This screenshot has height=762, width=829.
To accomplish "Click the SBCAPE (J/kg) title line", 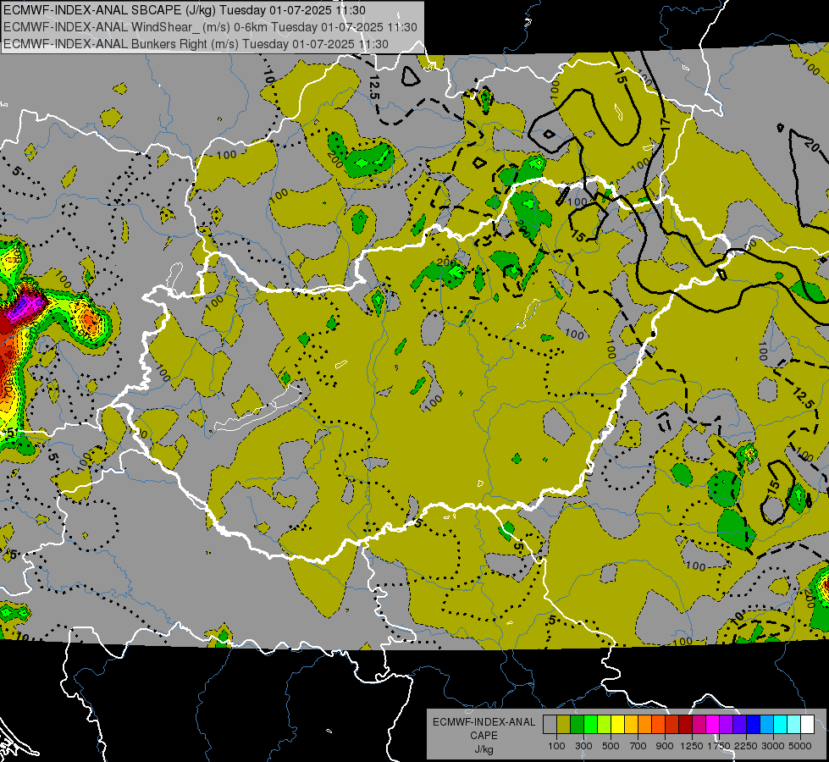I will click(x=185, y=10).
